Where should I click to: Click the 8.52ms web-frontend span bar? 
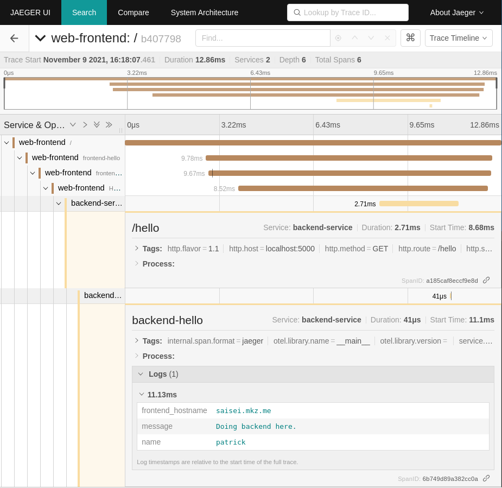(363, 188)
